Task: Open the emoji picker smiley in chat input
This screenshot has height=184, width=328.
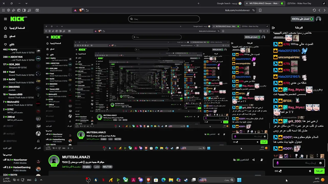Action: 321,163
